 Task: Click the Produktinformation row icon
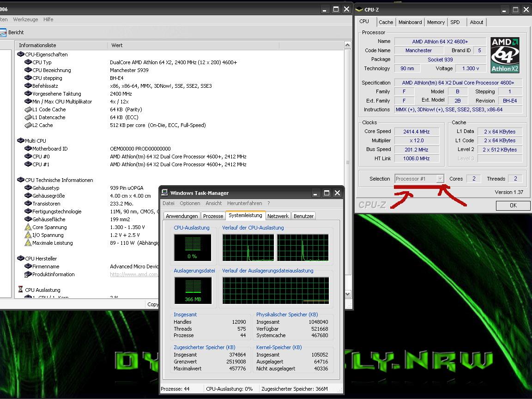click(28, 274)
